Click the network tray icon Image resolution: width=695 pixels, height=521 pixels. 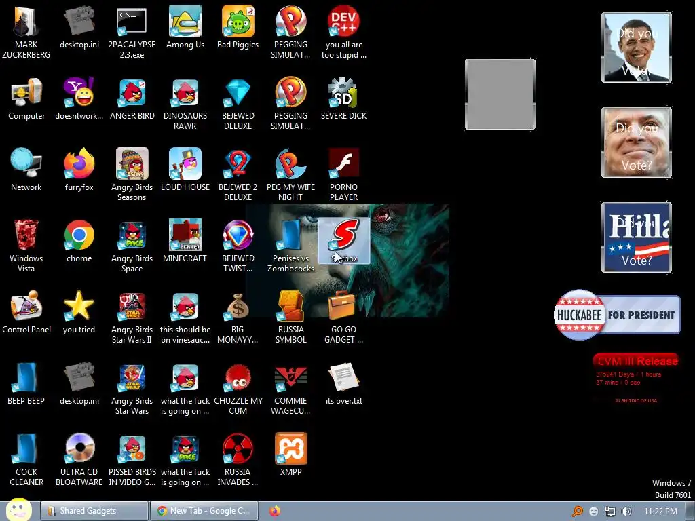tap(610, 512)
